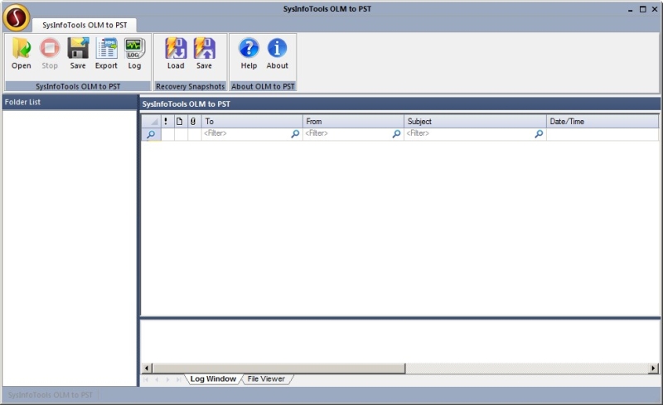Open Help with question mark icon
Viewport: 663px width, 405px height.
point(249,53)
